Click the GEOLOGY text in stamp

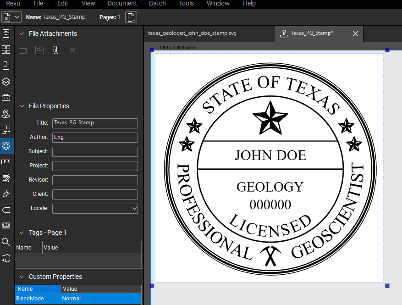point(270,187)
